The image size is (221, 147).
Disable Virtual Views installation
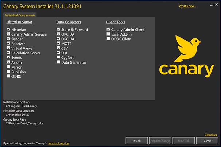click(x=8, y=48)
